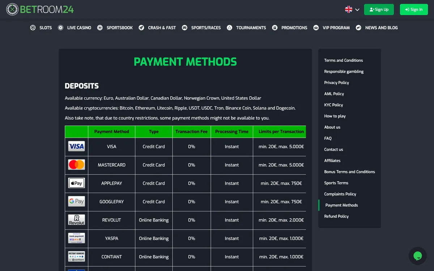The height and width of the screenshot is (271, 434).
Task: Click the Contiant instant banking logo
Action: (77, 257)
